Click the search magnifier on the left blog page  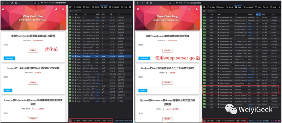(56, 9)
